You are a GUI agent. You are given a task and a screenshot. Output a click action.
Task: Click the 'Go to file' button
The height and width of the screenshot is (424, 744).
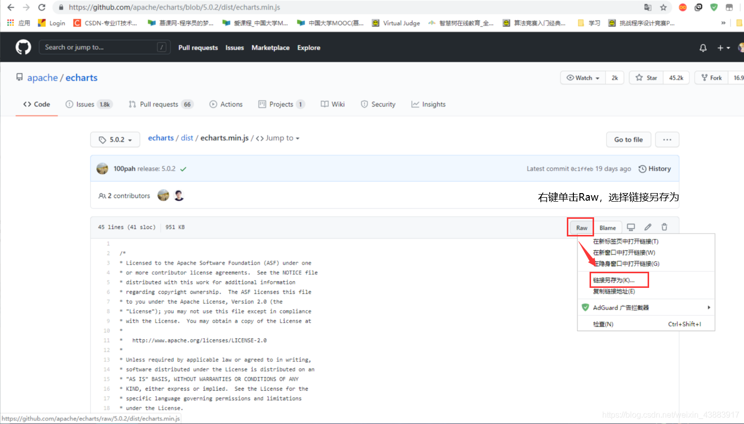pos(628,139)
